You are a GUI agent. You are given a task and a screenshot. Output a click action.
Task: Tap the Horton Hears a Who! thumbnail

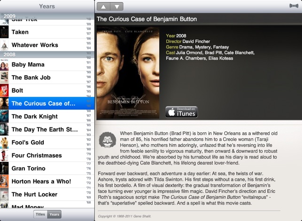point(4,182)
